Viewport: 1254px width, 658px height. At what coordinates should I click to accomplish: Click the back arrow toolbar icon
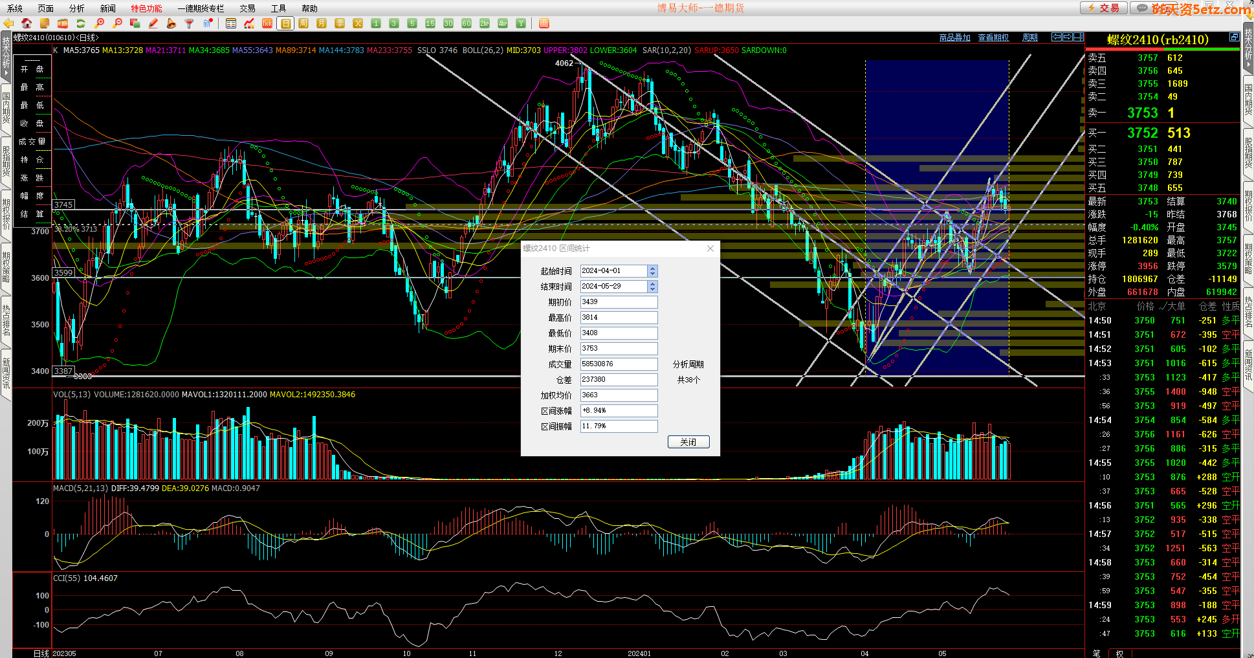coord(8,23)
